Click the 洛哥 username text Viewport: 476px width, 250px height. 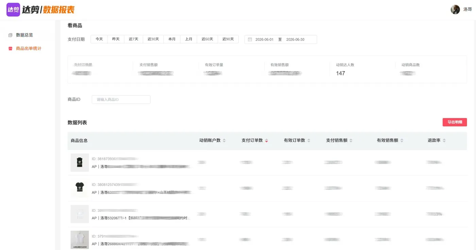468,10
